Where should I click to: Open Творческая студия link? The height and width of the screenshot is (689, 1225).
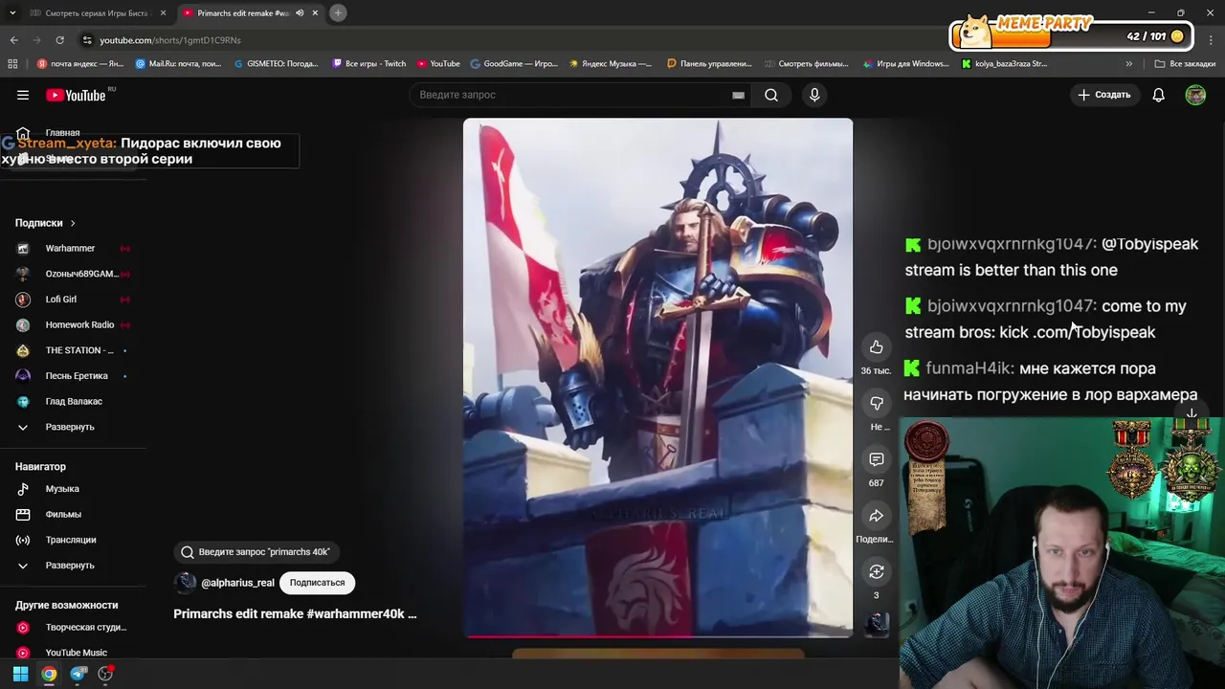point(86,628)
